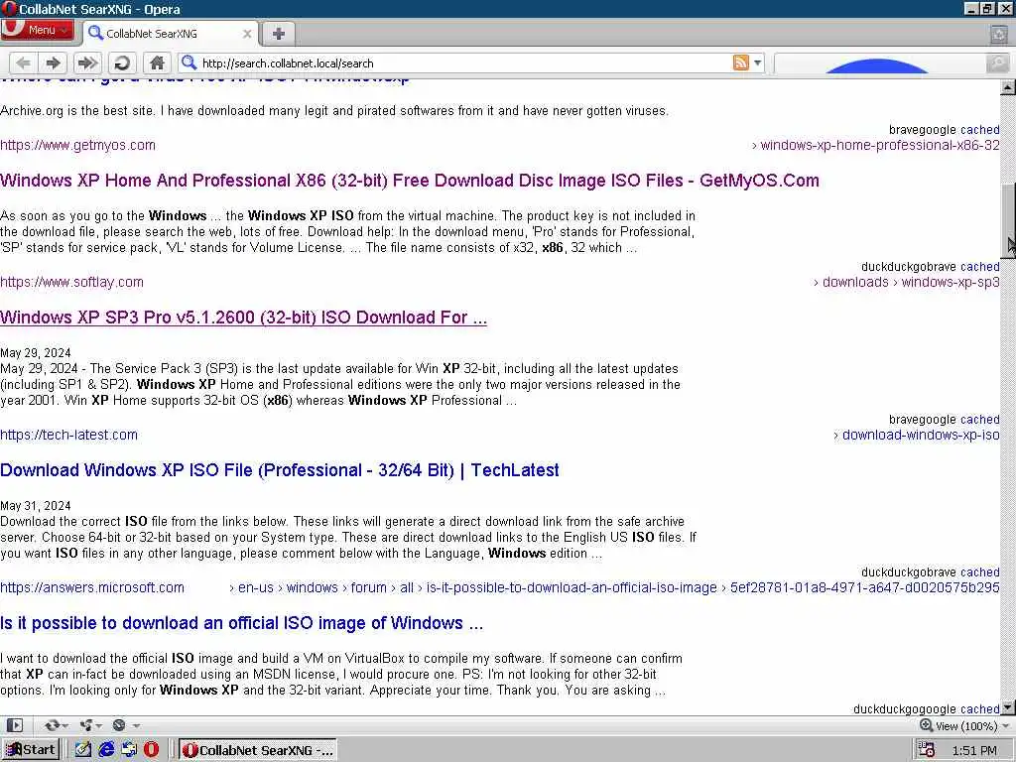Click scrollbar down arrow
Viewport: 1016px width, 762px height.
pyautogui.click(x=1008, y=707)
